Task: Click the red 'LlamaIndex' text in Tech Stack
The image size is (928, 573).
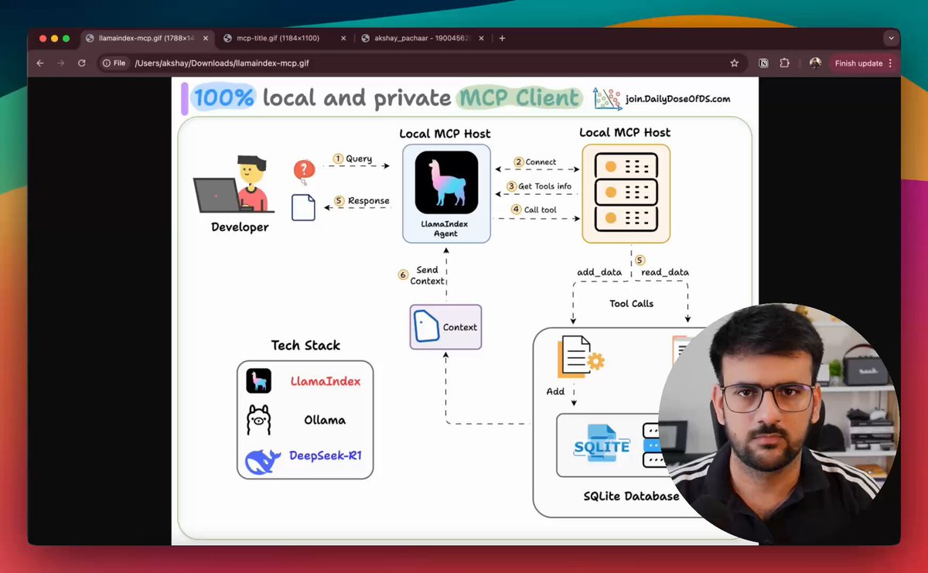Action: pos(326,380)
